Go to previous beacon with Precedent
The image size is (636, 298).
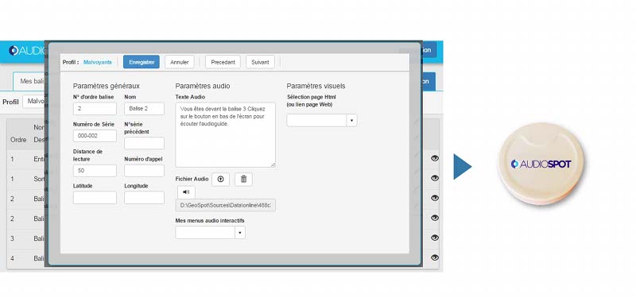click(x=223, y=62)
